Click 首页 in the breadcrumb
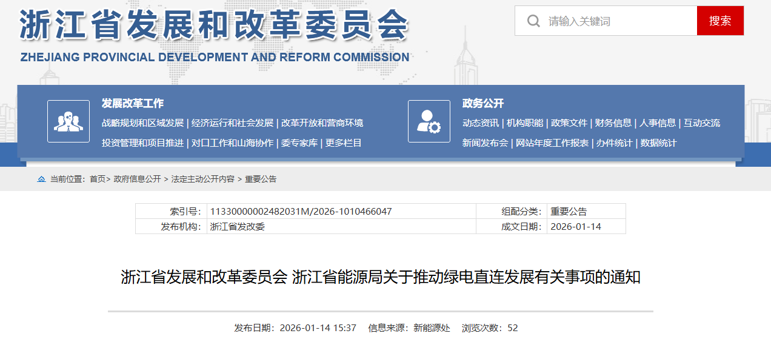 click(x=97, y=180)
